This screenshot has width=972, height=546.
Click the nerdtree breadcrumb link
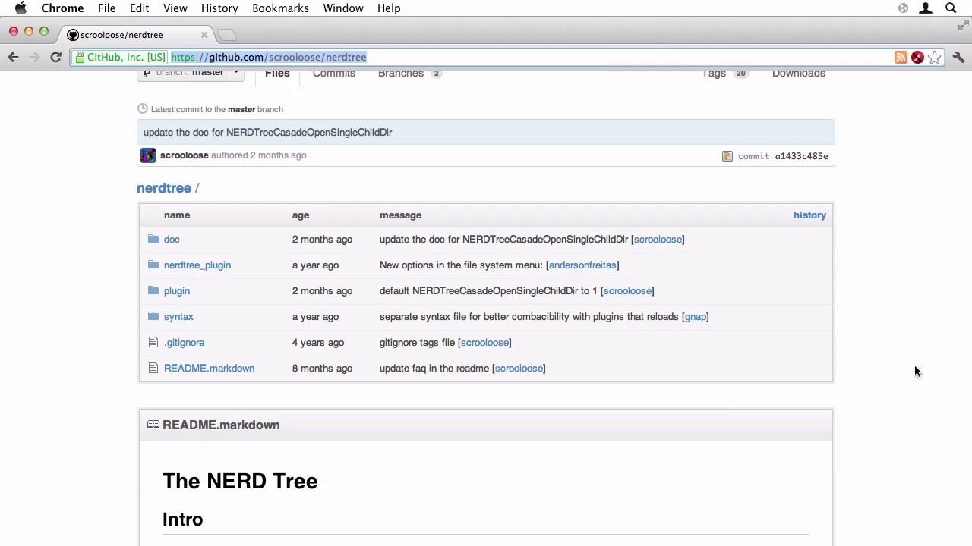click(x=164, y=188)
